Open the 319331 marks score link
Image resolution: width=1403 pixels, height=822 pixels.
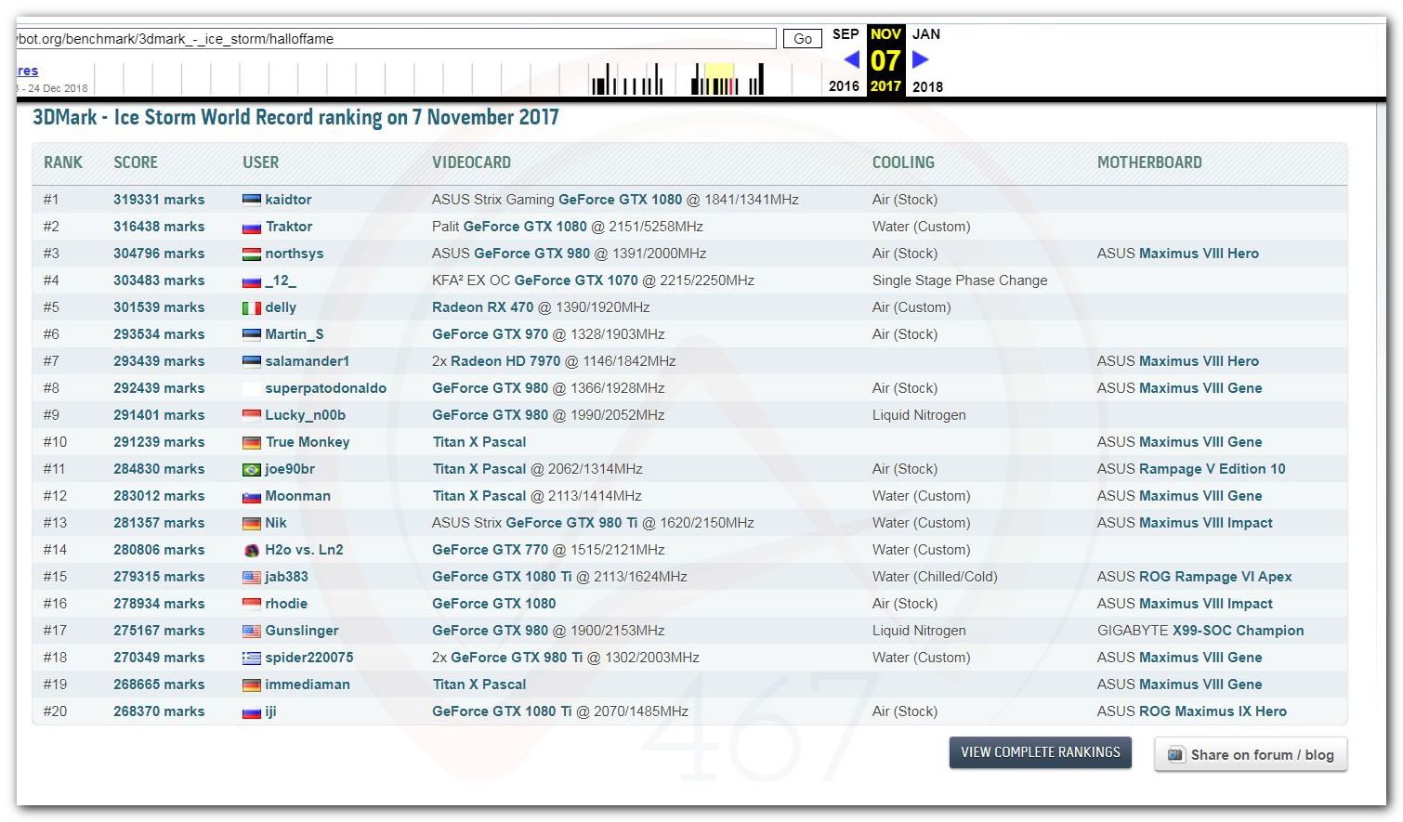(x=159, y=200)
